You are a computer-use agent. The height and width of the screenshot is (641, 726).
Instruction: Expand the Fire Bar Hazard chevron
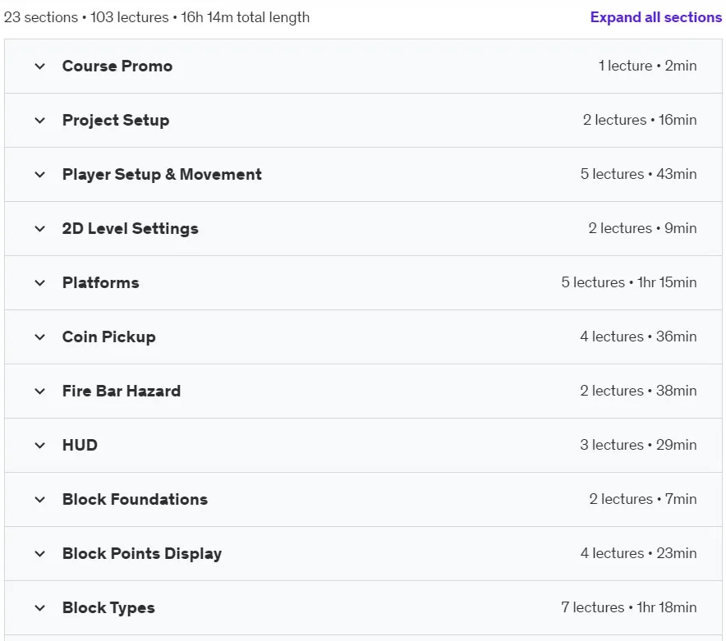[39, 391]
